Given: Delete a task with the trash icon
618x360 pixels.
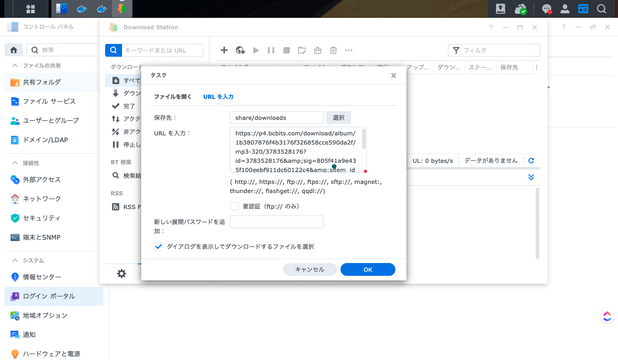Looking at the screenshot, I should [333, 50].
